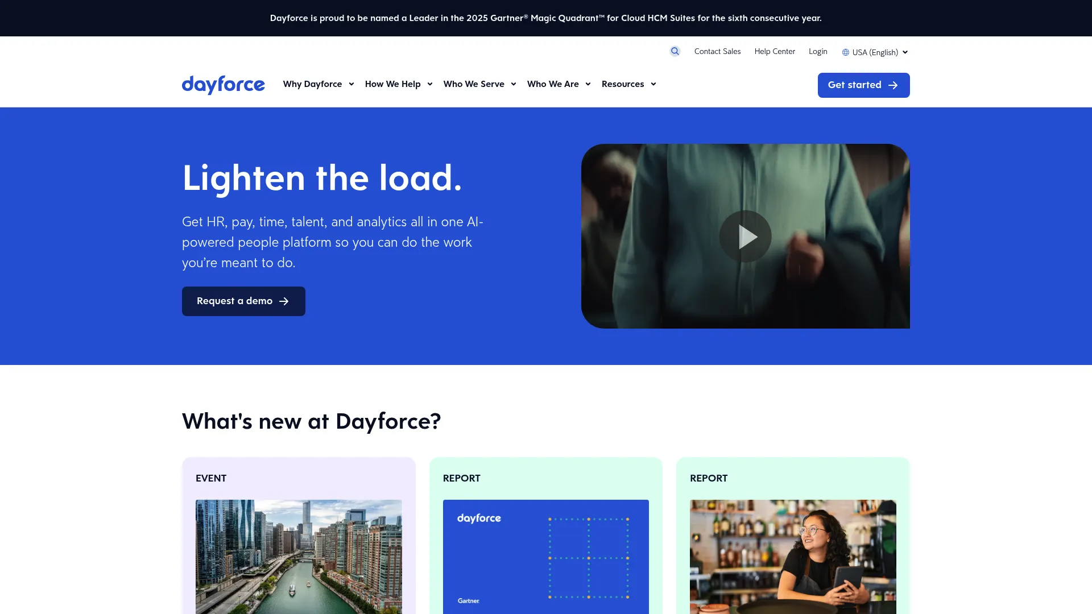1092x614 pixels.
Task: Click the Get started button
Action: 863,85
